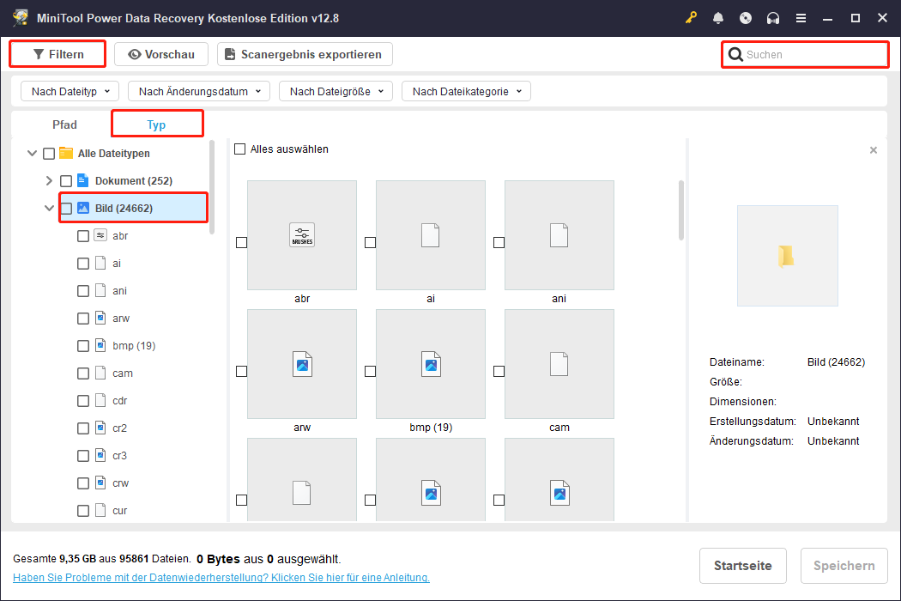Open Nach Dateikategorie dropdown
This screenshot has width=901, height=601.
click(x=466, y=91)
